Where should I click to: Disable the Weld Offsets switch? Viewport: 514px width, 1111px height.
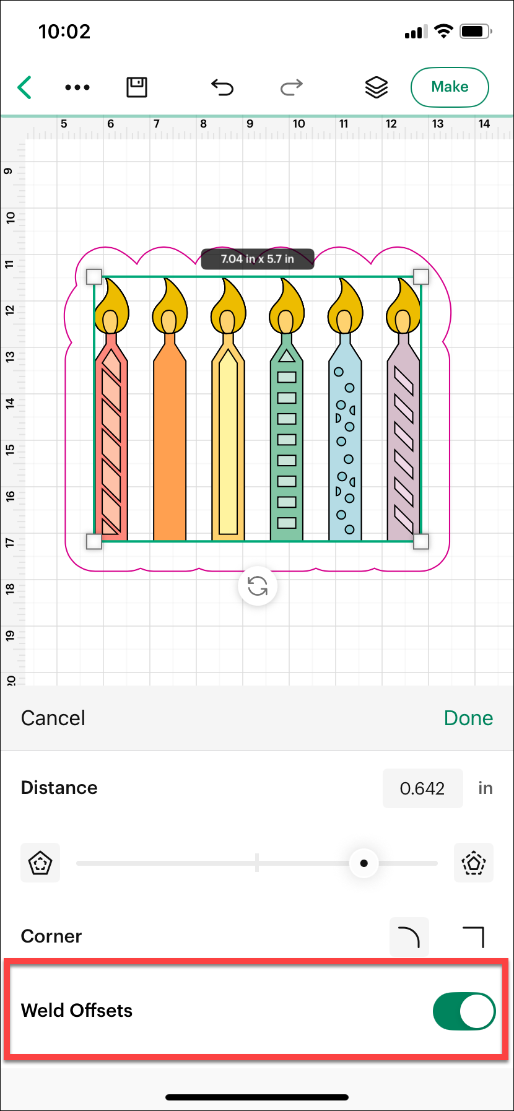point(464,1011)
